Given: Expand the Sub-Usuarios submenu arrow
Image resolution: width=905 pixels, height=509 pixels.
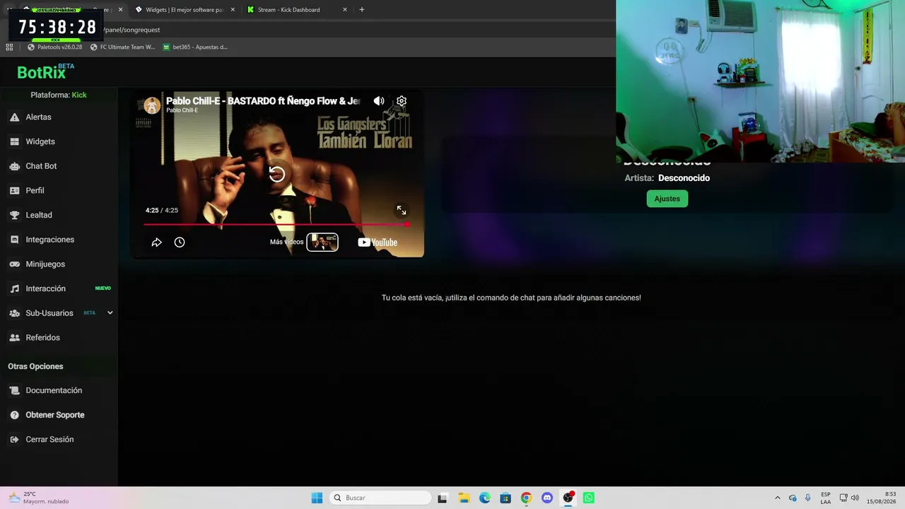Looking at the screenshot, I should [x=110, y=312].
